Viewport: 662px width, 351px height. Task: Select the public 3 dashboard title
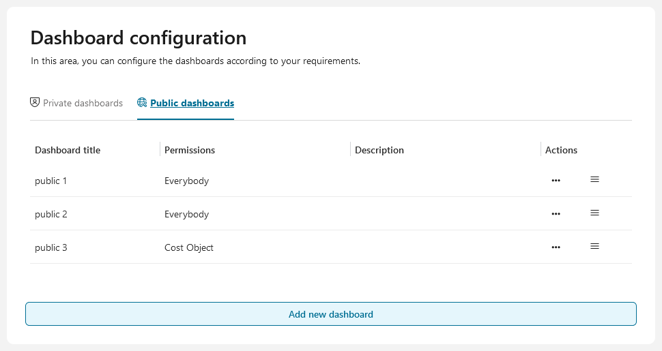51,247
